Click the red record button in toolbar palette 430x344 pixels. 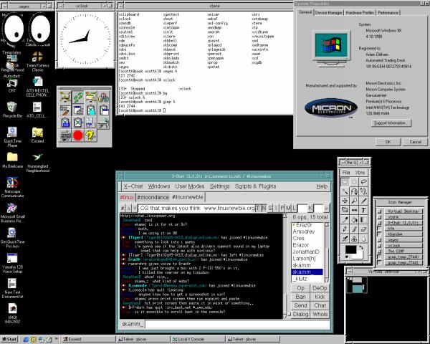[x=78, y=135]
